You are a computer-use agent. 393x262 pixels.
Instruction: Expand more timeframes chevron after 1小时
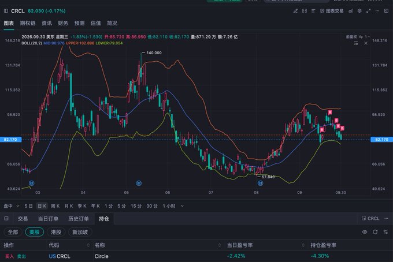[182, 206]
